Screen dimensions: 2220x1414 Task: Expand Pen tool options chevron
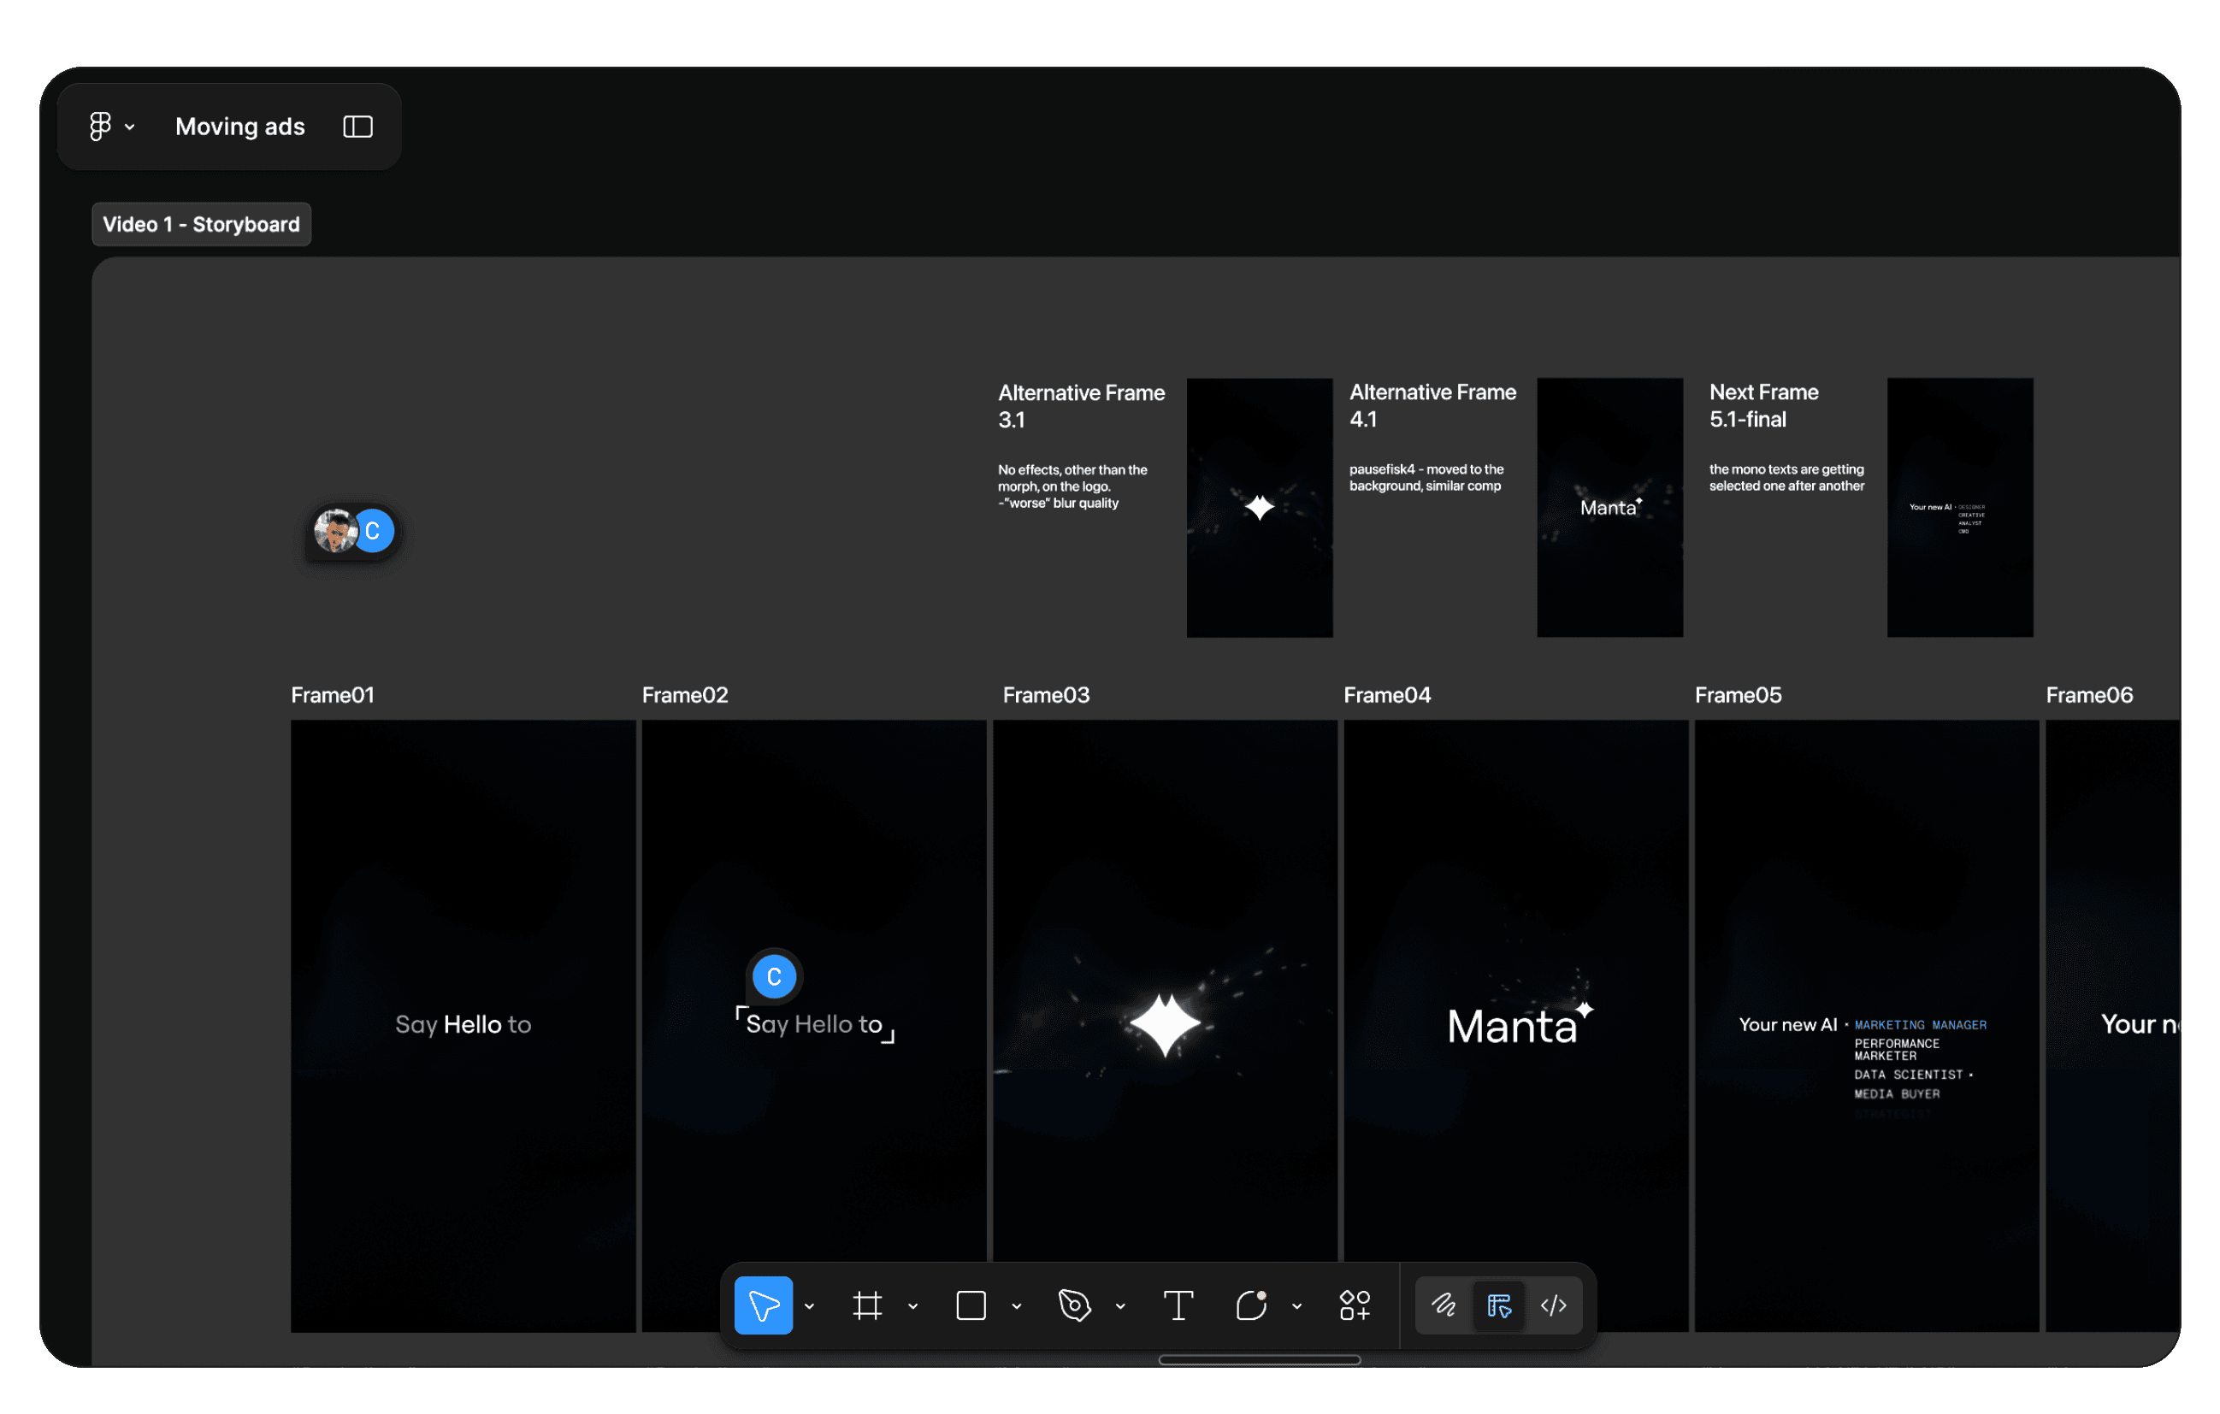click(x=1120, y=1306)
